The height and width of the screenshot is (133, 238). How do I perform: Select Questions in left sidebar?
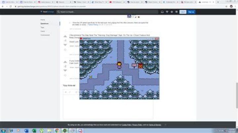45,24
